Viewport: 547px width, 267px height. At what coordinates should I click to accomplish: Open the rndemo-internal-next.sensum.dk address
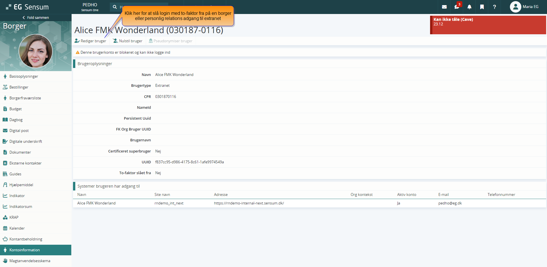249,203
